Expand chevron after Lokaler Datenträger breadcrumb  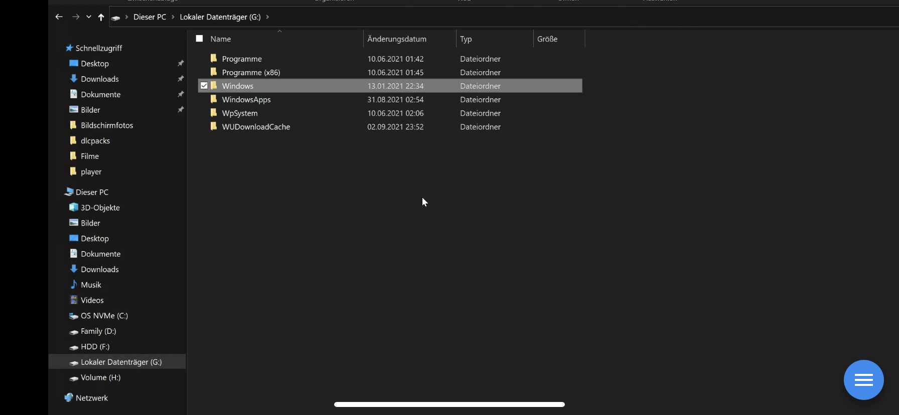pos(267,17)
